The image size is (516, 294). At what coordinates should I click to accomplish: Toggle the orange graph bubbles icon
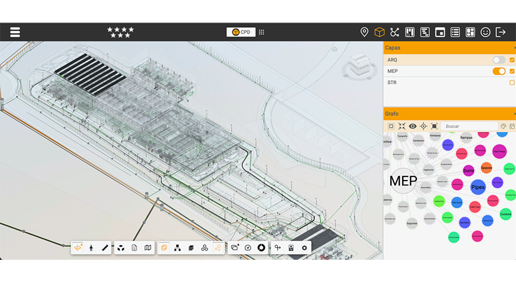pos(218,248)
